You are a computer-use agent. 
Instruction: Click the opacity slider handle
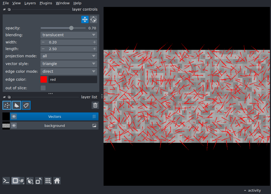tap(71, 28)
